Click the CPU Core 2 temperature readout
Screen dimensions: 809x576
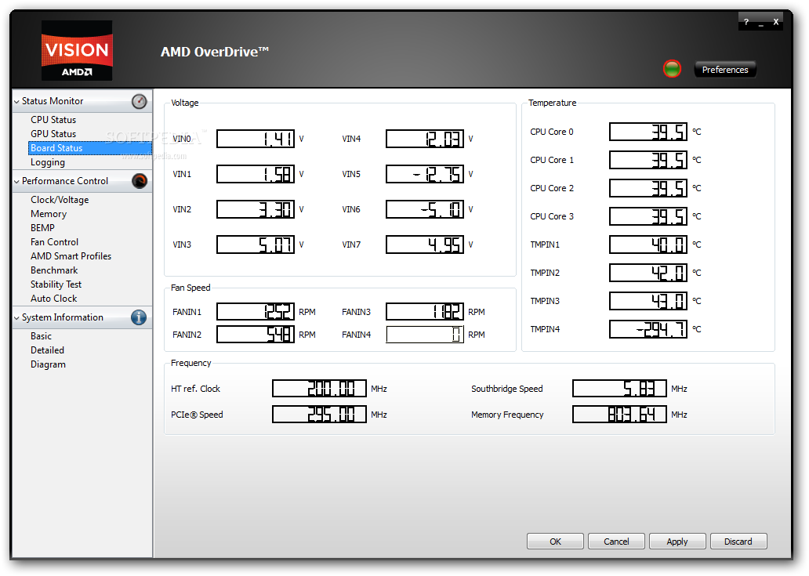coord(648,188)
